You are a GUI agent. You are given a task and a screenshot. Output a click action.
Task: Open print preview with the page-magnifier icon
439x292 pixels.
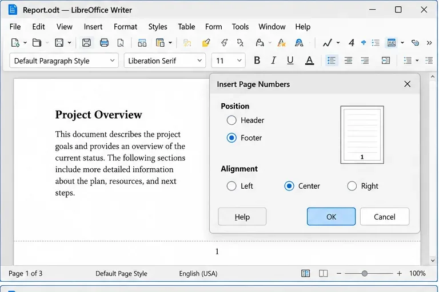[121, 43]
